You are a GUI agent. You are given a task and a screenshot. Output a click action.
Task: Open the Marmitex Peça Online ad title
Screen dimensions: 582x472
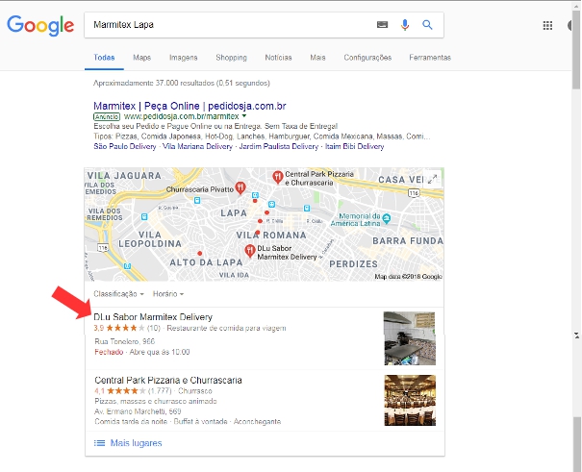[x=190, y=106]
